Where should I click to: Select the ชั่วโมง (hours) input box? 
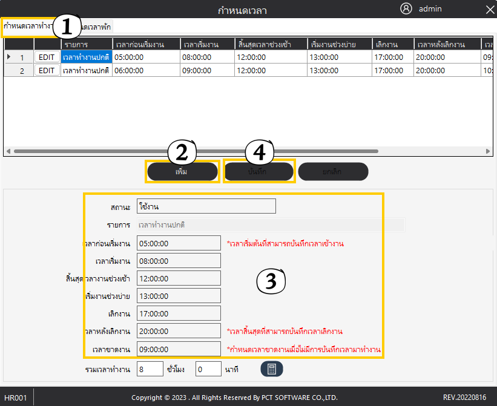150,369
